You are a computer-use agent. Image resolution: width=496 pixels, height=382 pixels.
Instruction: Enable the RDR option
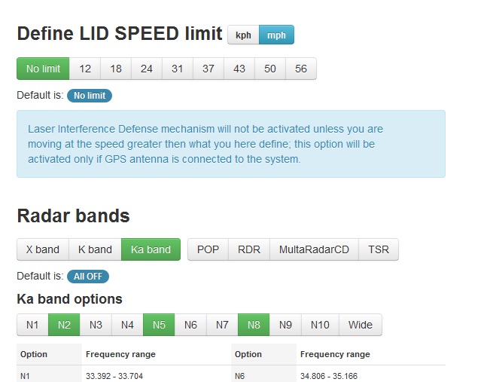tap(249, 249)
